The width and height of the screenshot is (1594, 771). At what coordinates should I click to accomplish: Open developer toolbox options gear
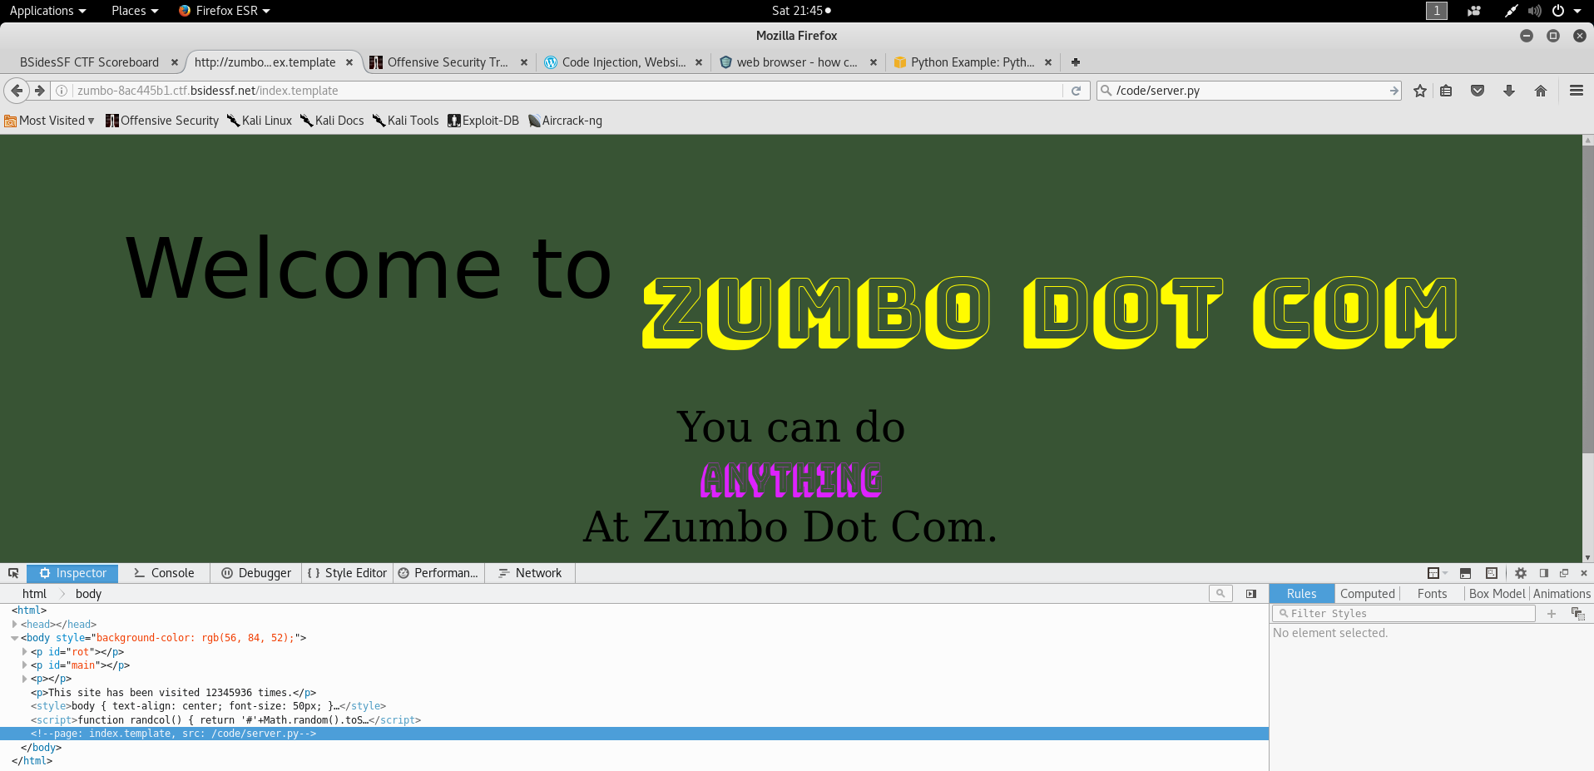(1521, 573)
